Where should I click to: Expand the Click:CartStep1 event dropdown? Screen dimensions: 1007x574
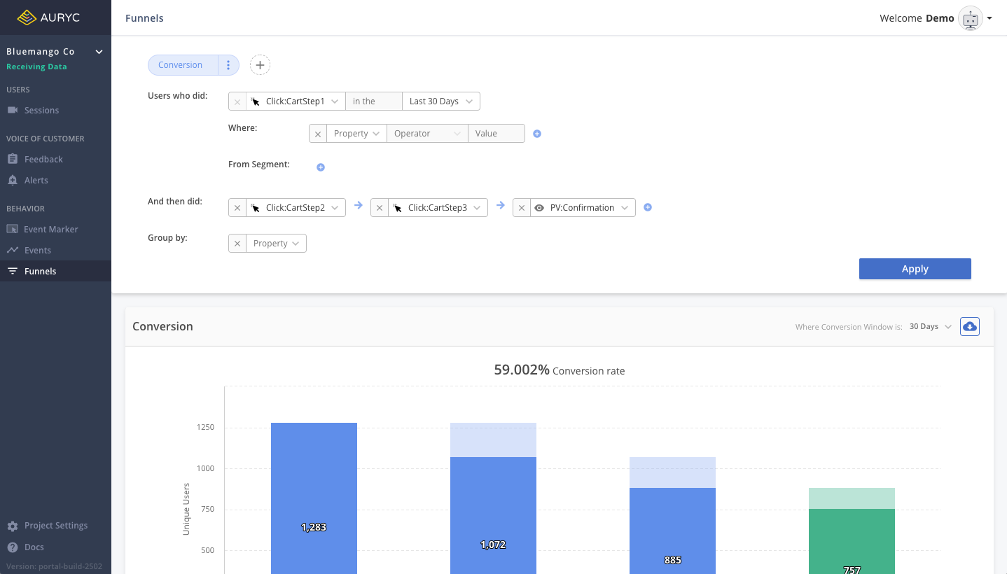point(296,101)
